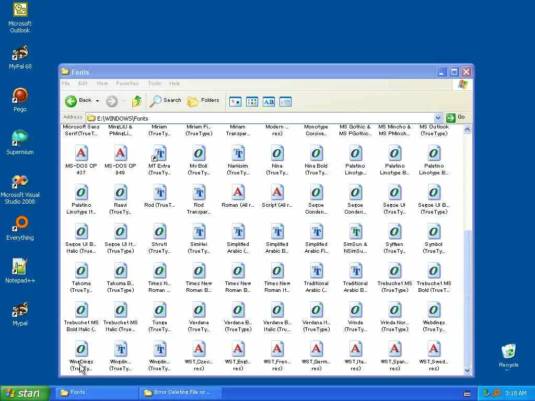This screenshot has height=401, width=535.
Task: Select the MS-DOS CP 437 font icon
Action: (x=81, y=153)
